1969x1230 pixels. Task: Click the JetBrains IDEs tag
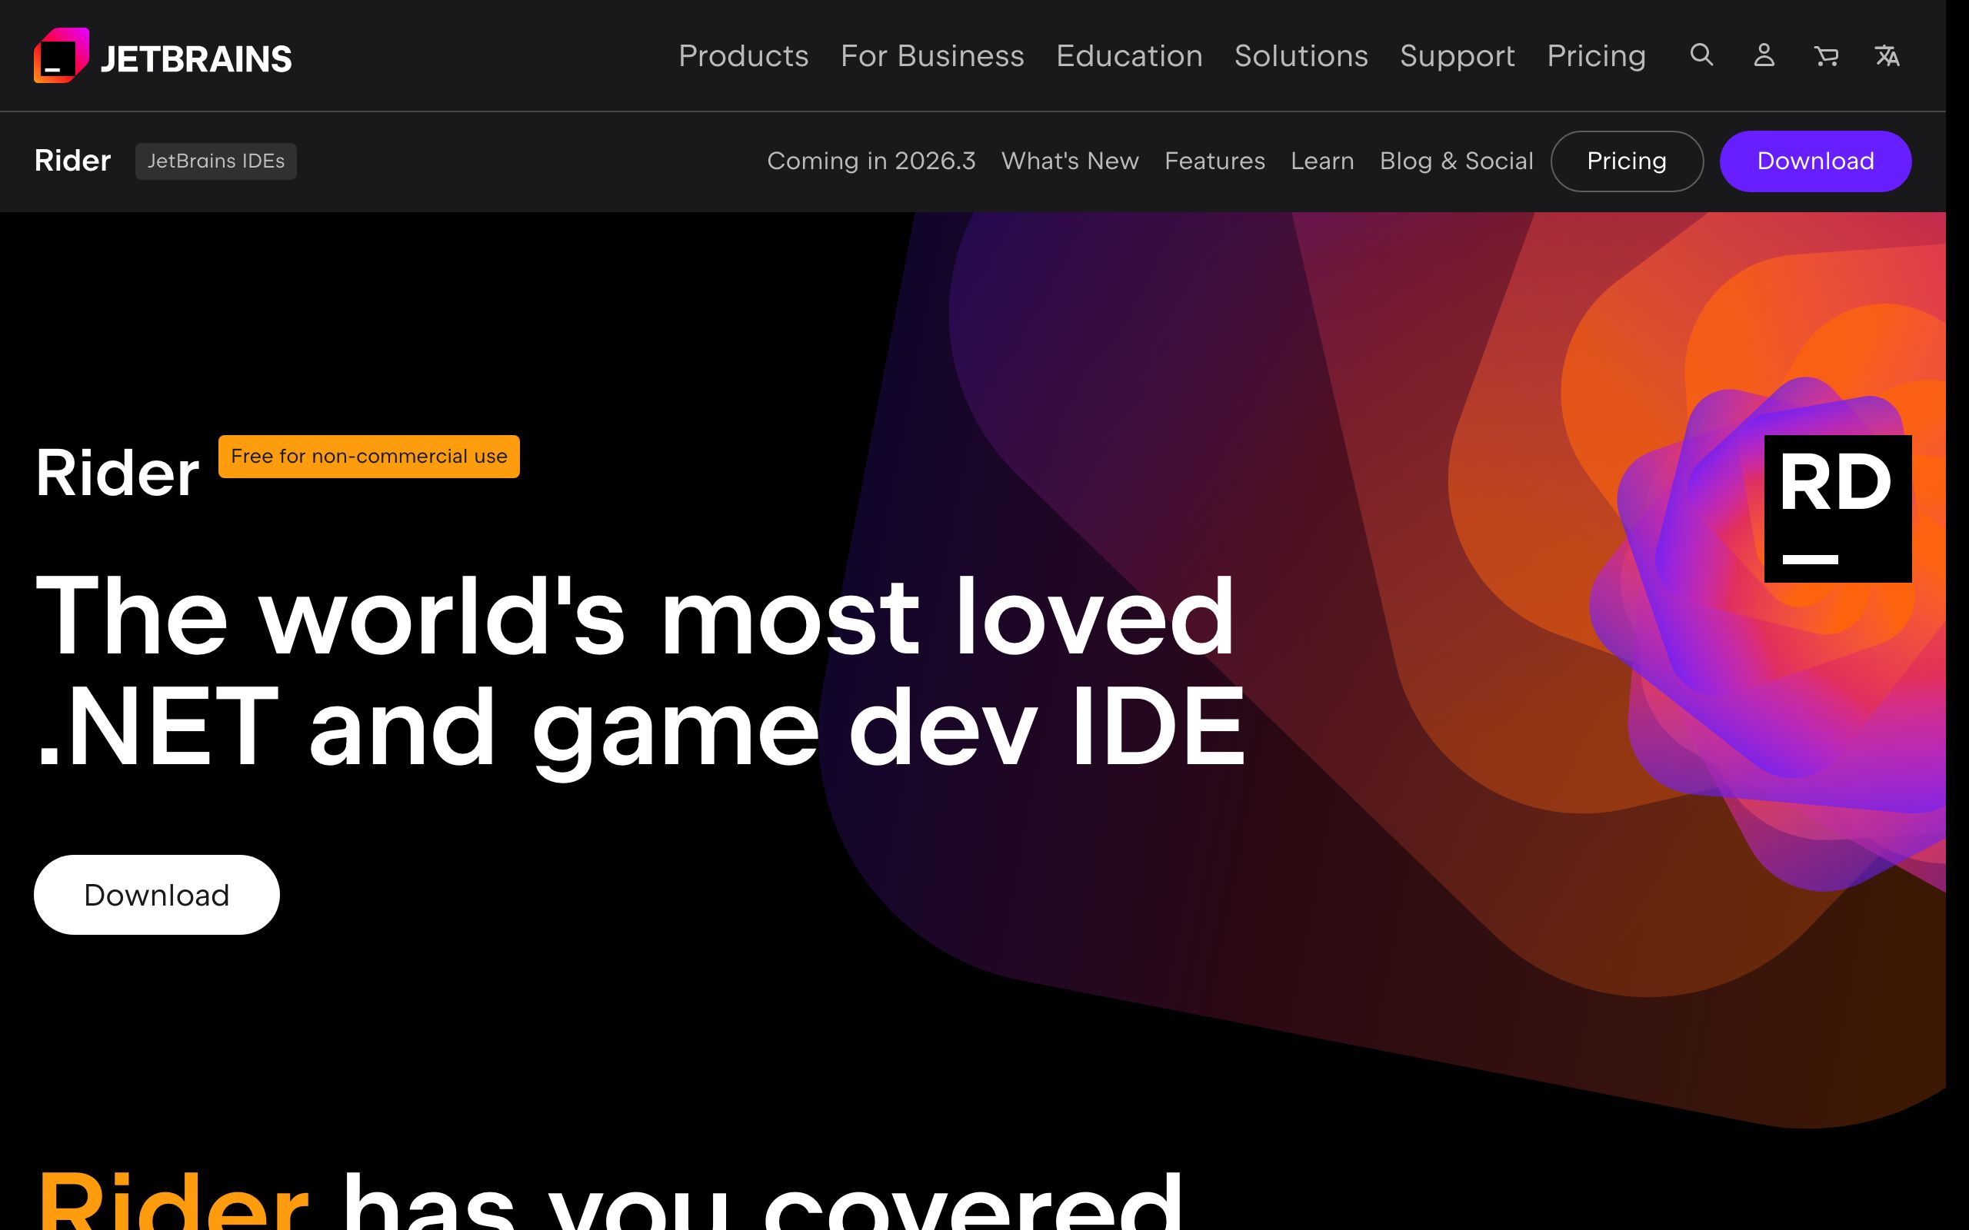tap(215, 161)
